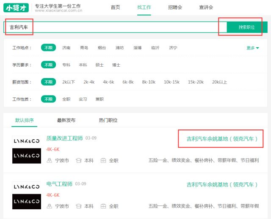Filter job type by 全职
The height and width of the screenshot is (219, 271).
pyautogui.click(x=66, y=99)
